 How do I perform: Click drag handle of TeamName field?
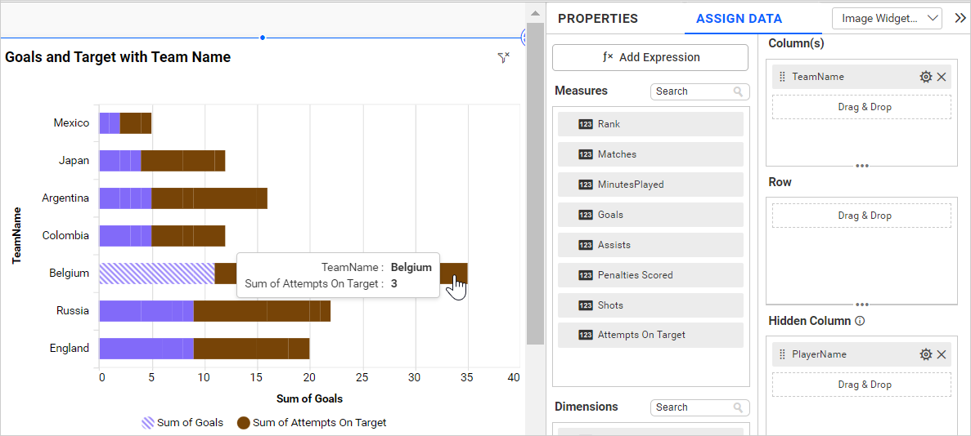point(782,77)
